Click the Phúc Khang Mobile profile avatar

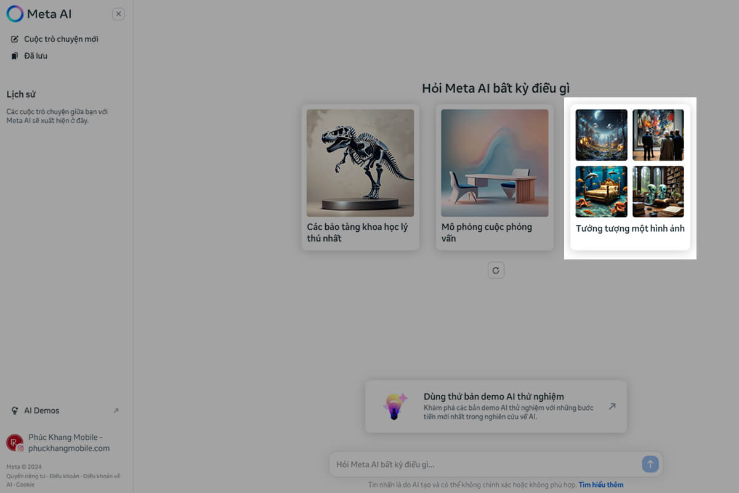click(x=15, y=442)
